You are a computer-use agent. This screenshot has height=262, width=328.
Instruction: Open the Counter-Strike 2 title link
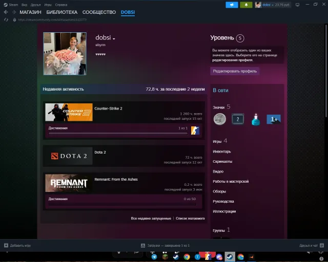point(108,108)
